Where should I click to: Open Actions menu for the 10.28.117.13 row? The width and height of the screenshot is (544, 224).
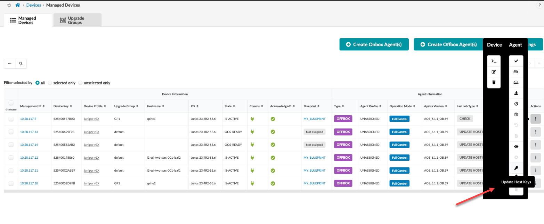coord(535,132)
